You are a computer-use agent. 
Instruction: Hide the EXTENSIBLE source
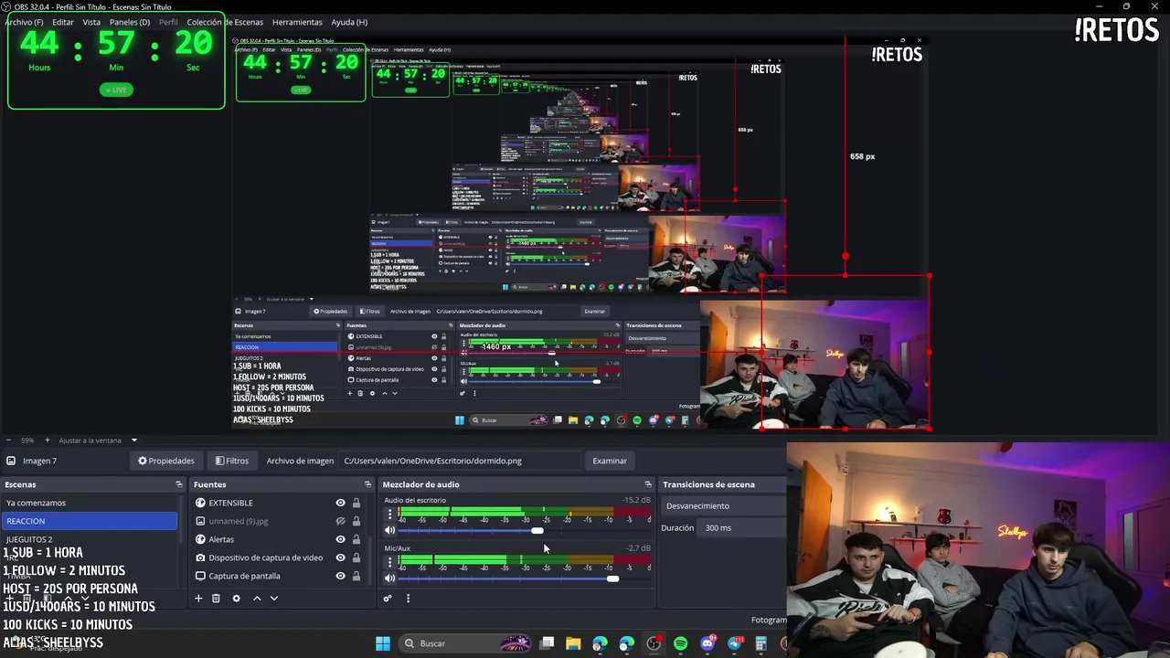pos(341,503)
